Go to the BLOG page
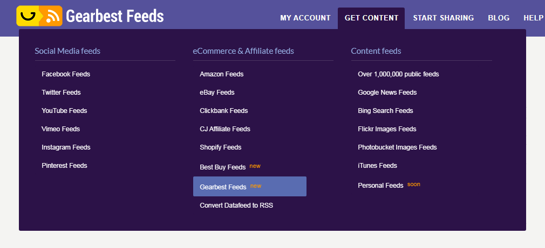This screenshot has height=248, width=545. pos(499,18)
